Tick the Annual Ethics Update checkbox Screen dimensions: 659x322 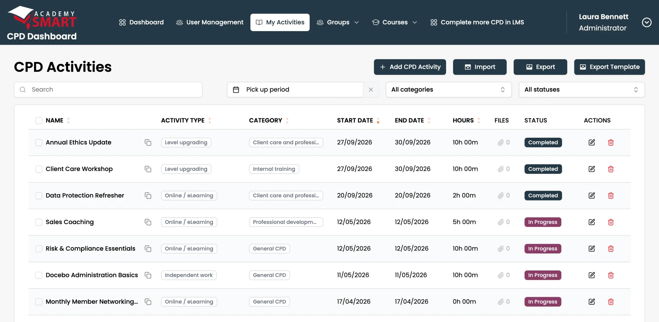tap(39, 142)
